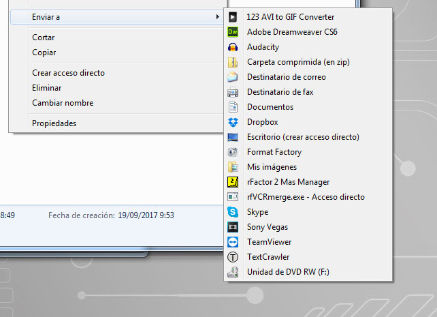Send file to Dropbox
Viewport: 437px width, 317px height.
[308, 122]
